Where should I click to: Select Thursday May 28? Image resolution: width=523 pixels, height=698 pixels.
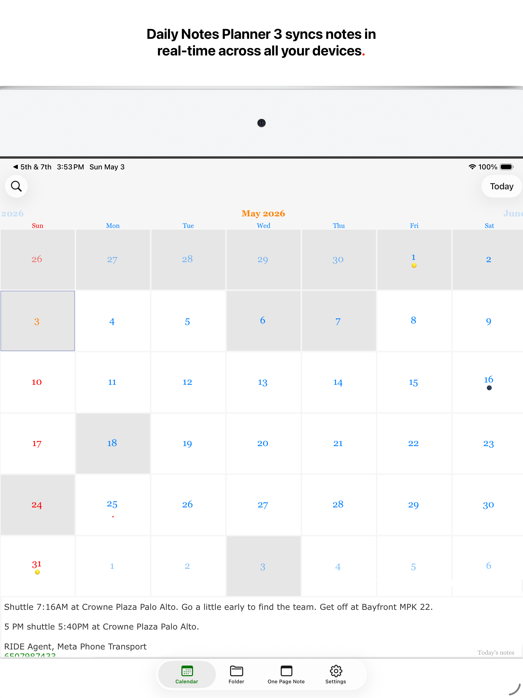(339, 504)
